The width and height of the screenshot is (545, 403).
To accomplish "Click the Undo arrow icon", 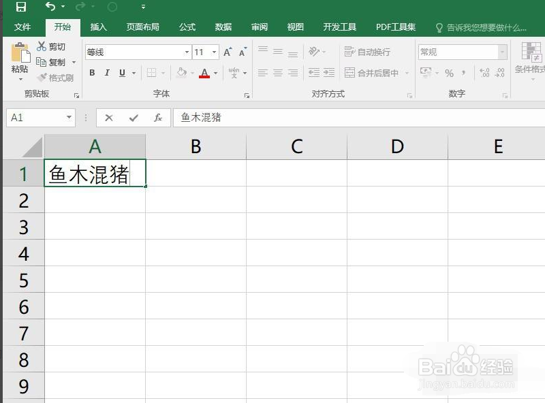I will pos(50,6).
